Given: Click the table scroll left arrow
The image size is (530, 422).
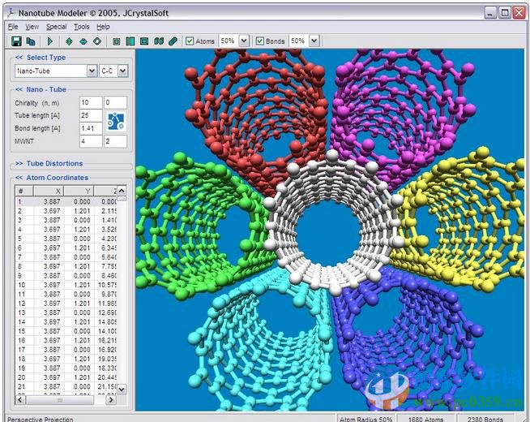Looking at the screenshot, I should pos(20,400).
